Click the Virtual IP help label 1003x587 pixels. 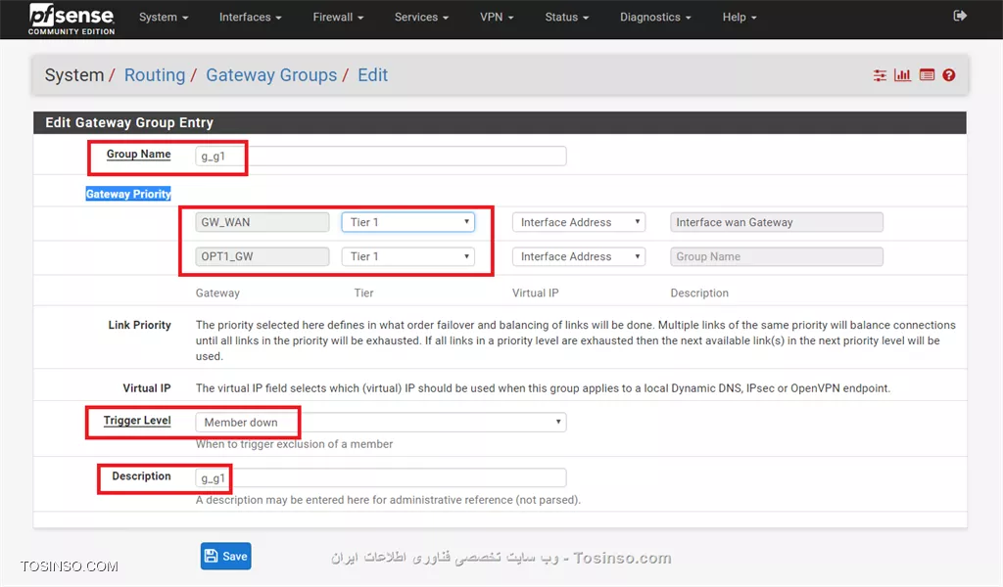click(147, 388)
